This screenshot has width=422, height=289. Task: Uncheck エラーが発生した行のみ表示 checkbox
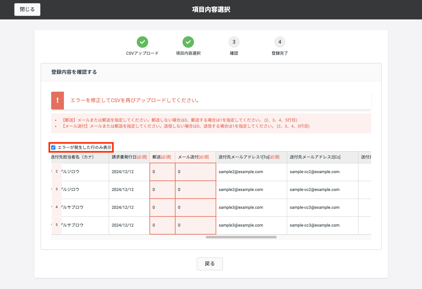[53, 147]
